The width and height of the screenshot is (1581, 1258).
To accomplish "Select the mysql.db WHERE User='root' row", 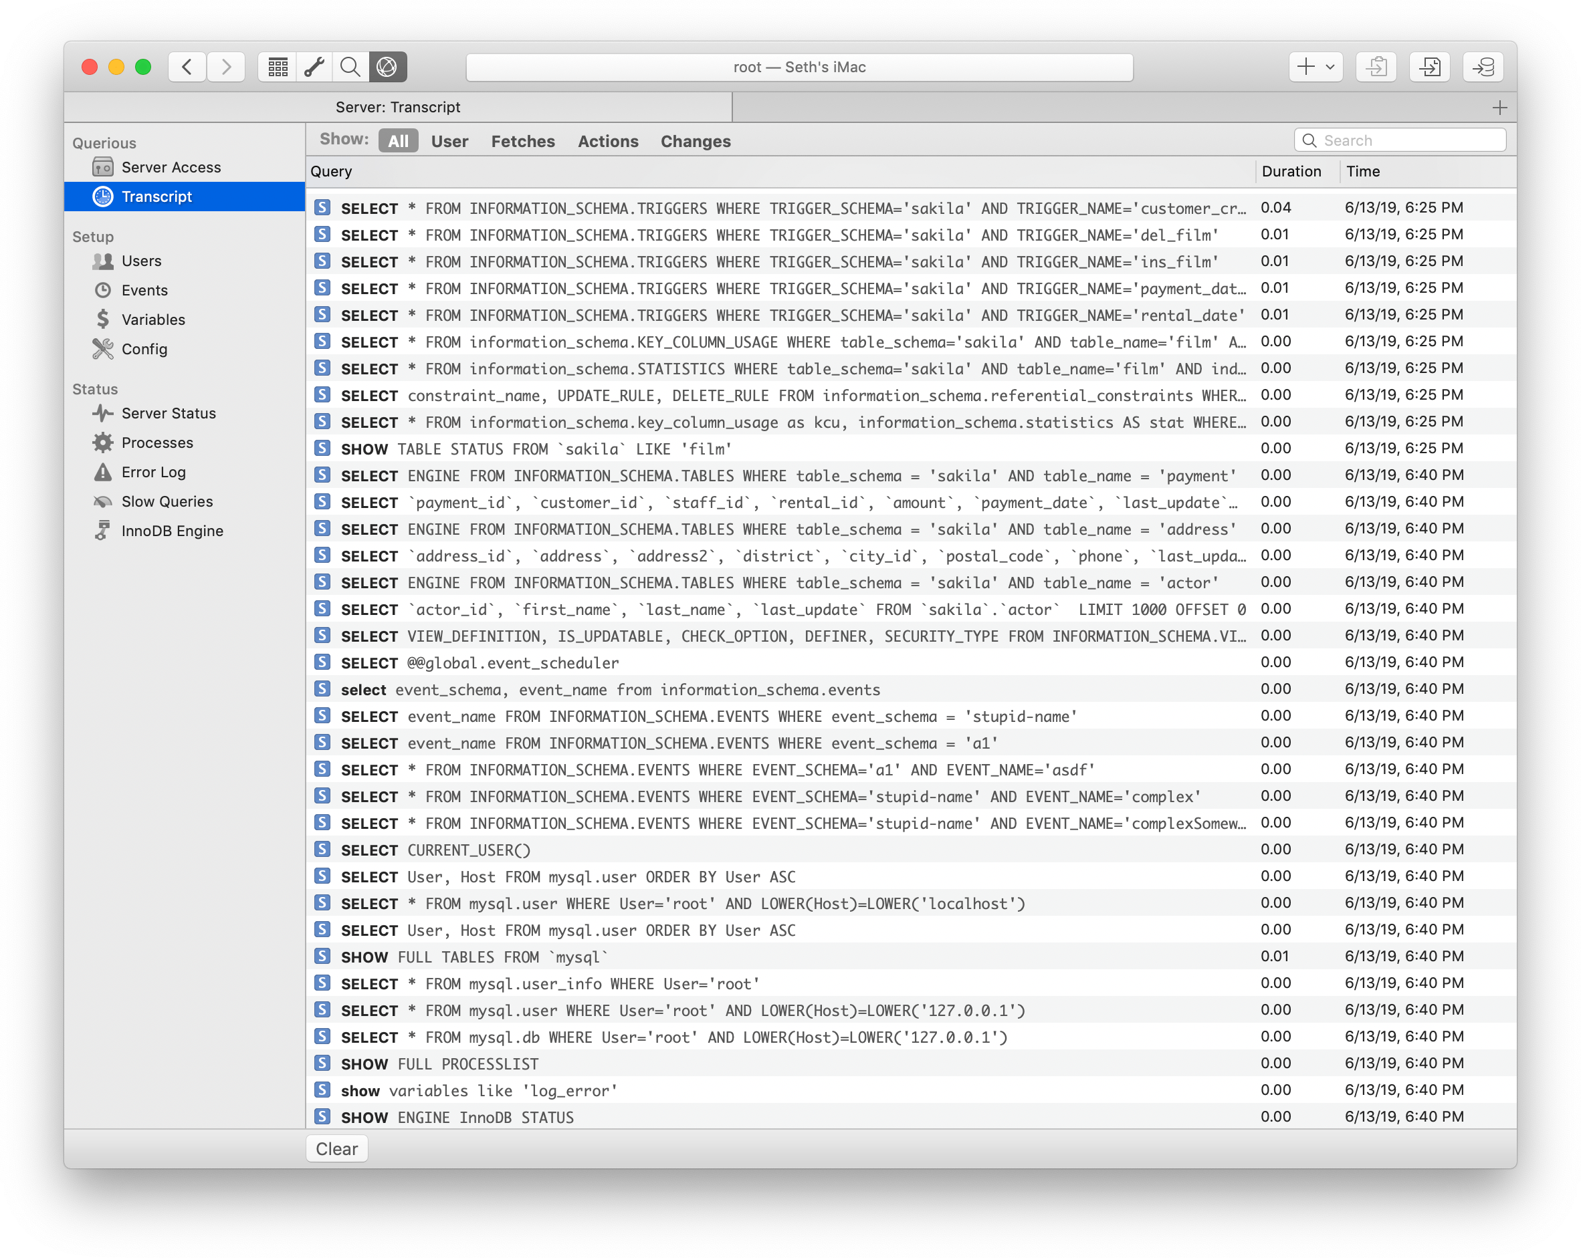I will pos(911,1037).
